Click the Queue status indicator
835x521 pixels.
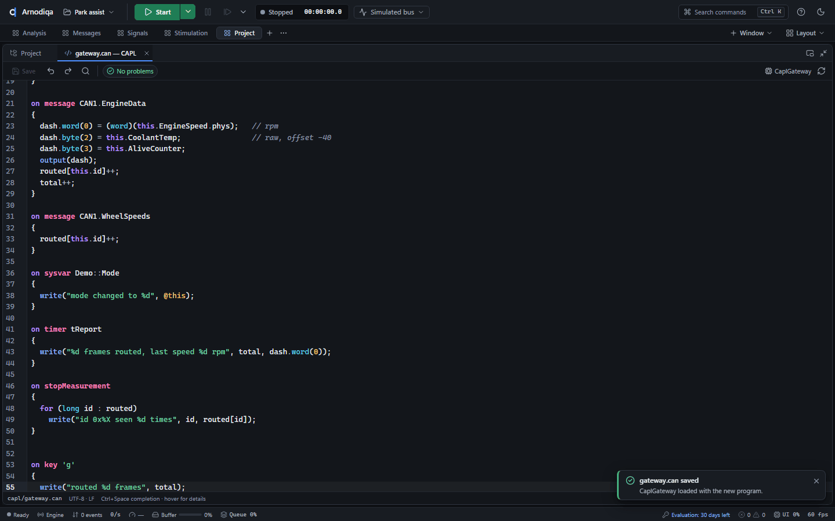pos(238,515)
